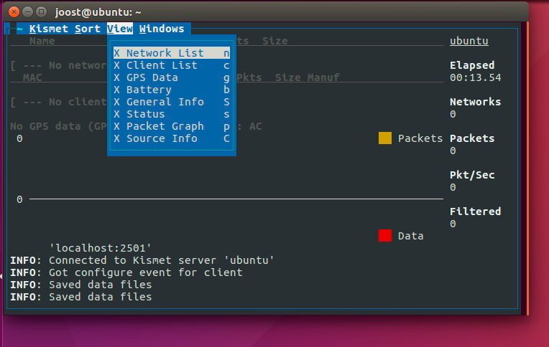Viewport: 549px width, 347px height.
Task: Open the Kismet menu
Action: 49,29
